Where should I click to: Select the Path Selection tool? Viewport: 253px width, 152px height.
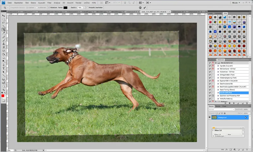[3, 72]
